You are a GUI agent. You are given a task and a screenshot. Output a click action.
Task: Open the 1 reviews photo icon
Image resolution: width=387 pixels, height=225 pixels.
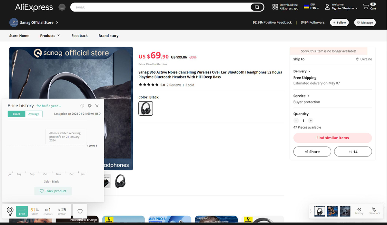pos(48,211)
